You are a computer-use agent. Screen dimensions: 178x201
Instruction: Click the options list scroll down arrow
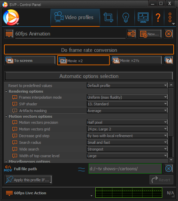[x=171, y=160]
